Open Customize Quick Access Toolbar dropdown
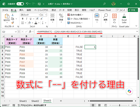 tap(44, 4)
